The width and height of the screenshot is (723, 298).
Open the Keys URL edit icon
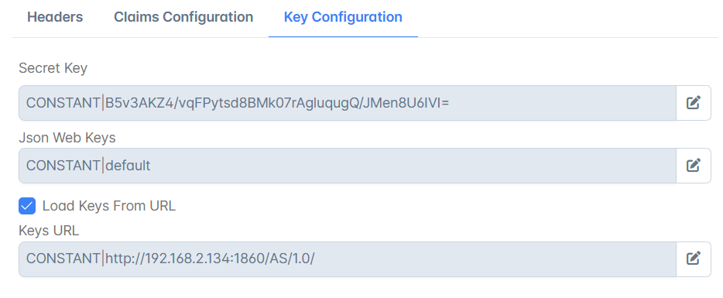tap(694, 259)
